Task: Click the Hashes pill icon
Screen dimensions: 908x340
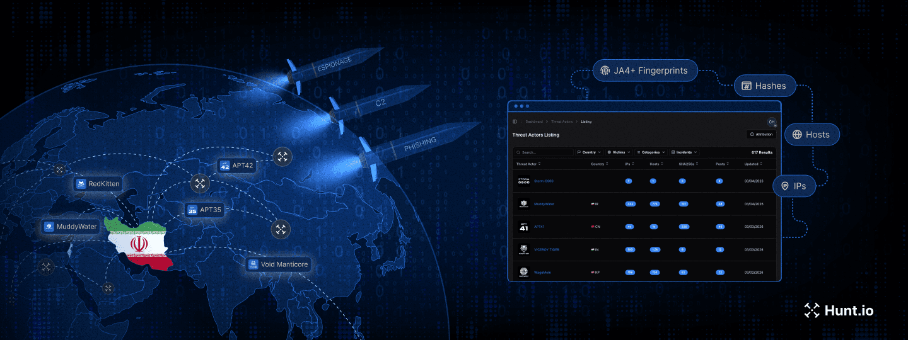Action: click(x=747, y=86)
